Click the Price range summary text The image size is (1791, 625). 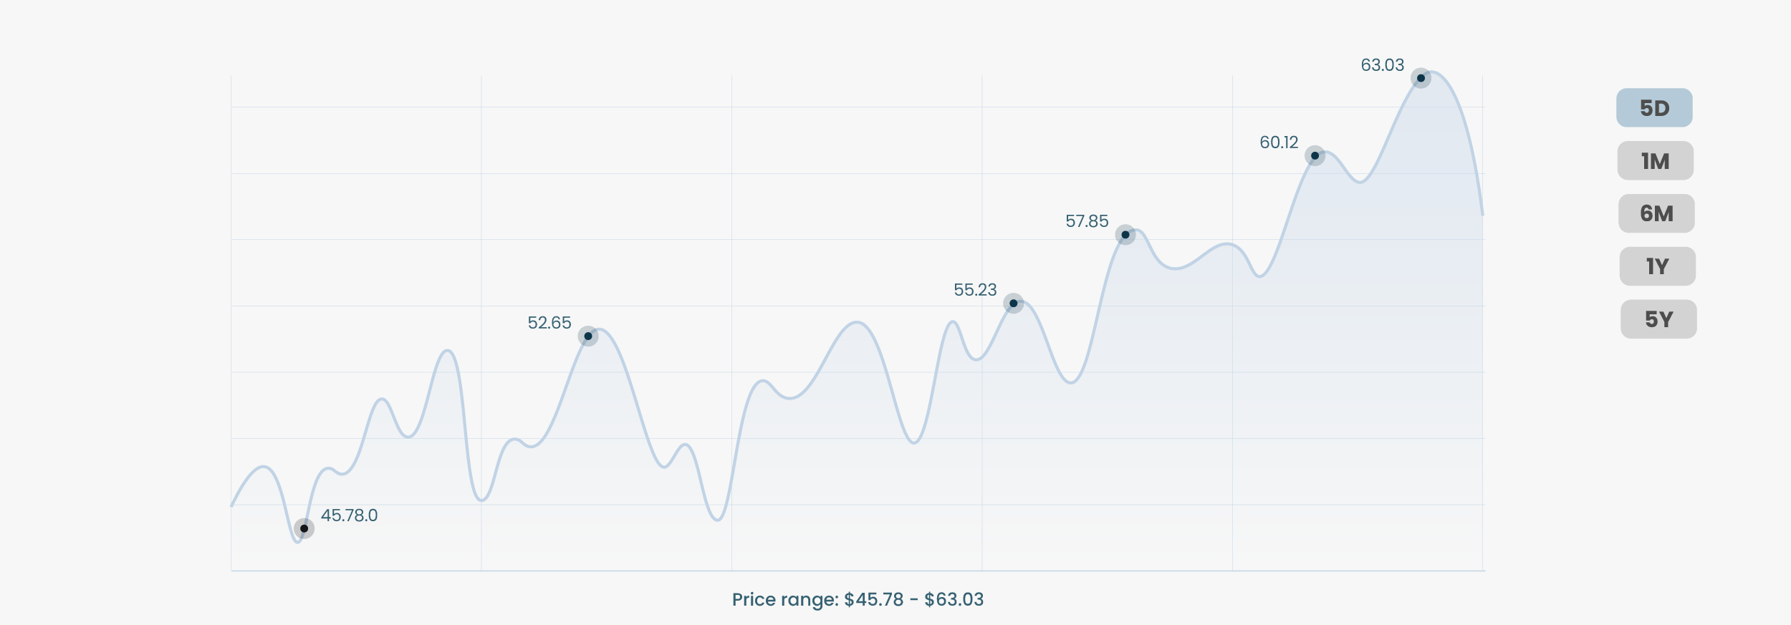point(858,599)
